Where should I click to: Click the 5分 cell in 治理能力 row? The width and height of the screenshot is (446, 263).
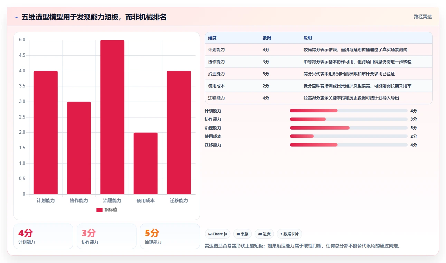tap(266, 74)
